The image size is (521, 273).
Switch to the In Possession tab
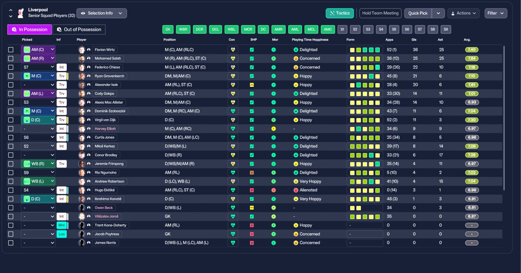coord(30,29)
